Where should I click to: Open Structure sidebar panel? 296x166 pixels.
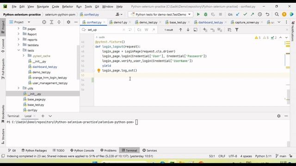pos(3,136)
